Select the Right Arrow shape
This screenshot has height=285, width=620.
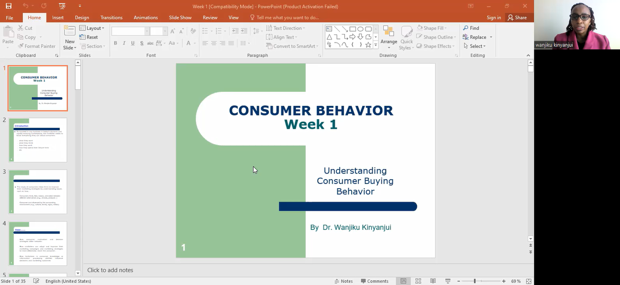tap(353, 37)
